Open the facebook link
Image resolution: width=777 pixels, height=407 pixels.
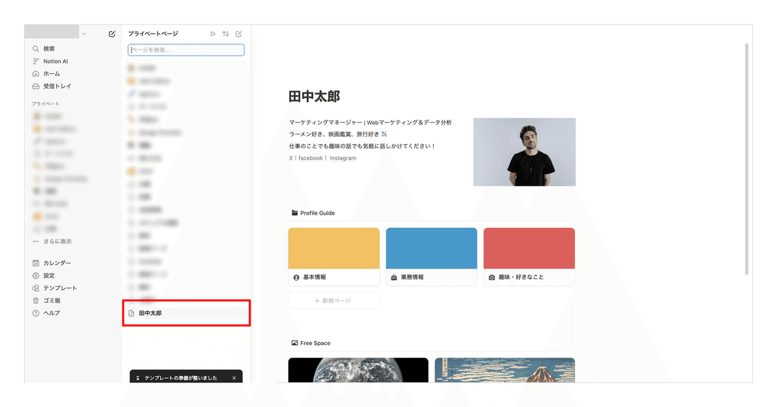[310, 158]
